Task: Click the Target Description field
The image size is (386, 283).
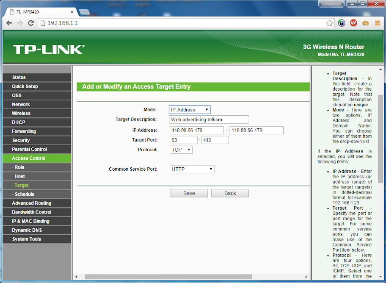Action: tap(209, 119)
